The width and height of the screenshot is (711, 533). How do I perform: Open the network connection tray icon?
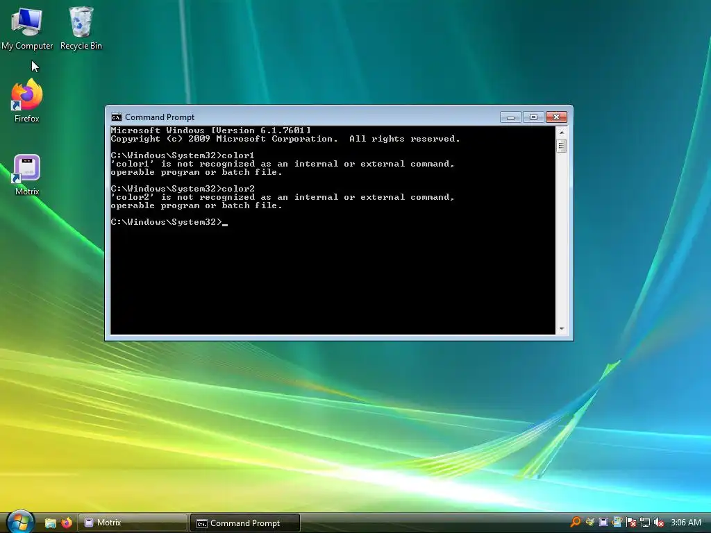pos(645,523)
